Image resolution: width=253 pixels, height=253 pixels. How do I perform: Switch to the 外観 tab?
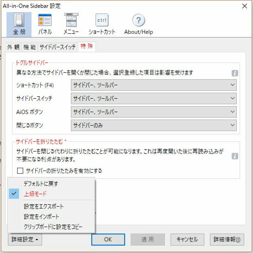click(13, 47)
